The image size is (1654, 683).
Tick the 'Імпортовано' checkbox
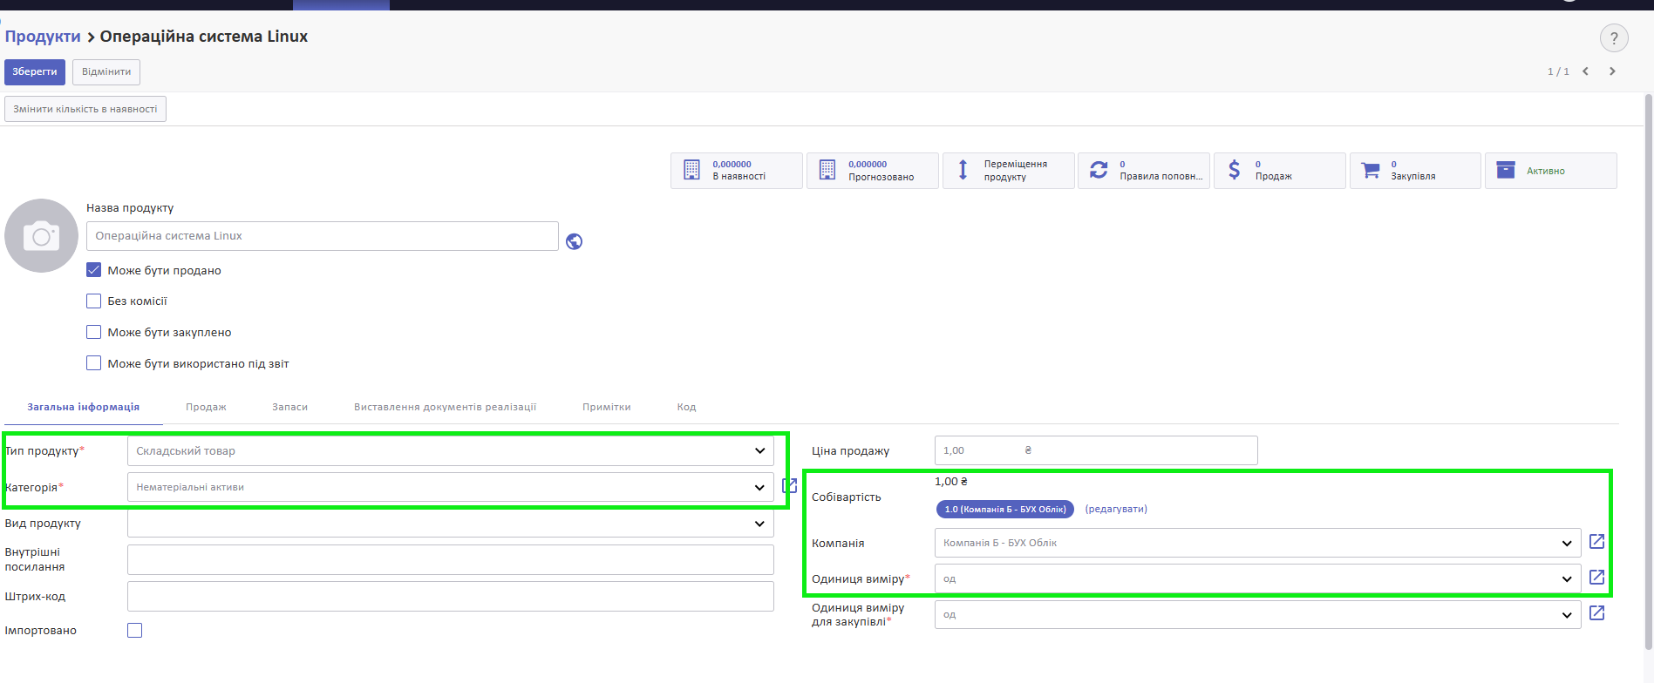(135, 630)
